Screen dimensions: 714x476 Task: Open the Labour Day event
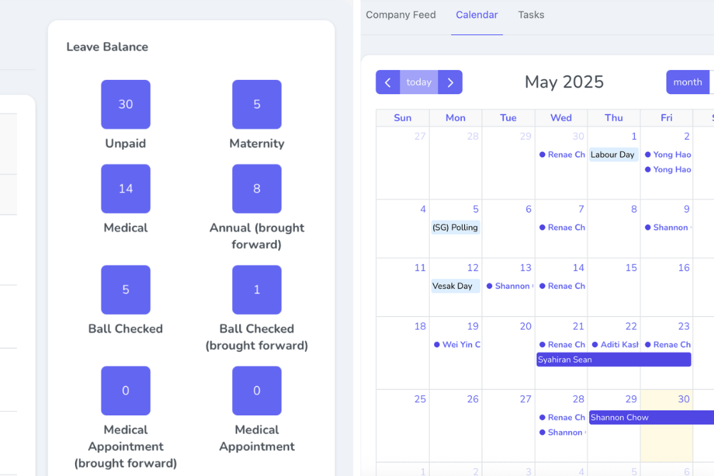(613, 155)
